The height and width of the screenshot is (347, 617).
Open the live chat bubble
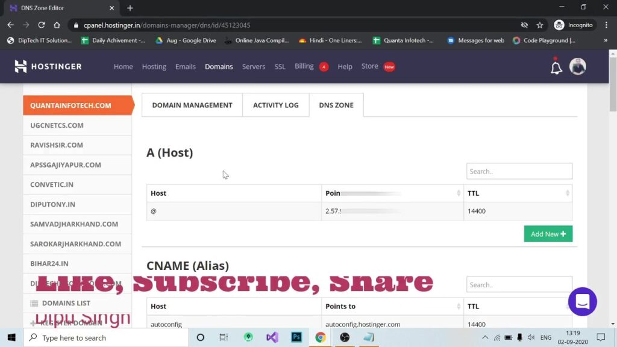click(x=583, y=302)
